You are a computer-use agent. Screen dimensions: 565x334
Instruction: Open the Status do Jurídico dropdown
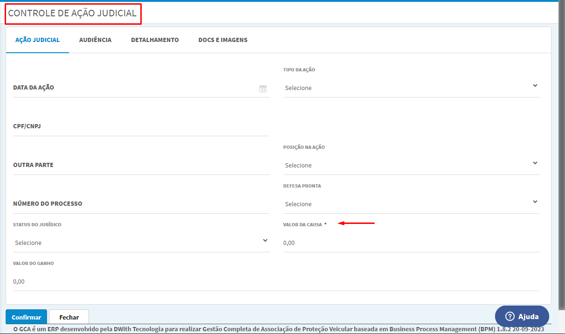coord(141,243)
